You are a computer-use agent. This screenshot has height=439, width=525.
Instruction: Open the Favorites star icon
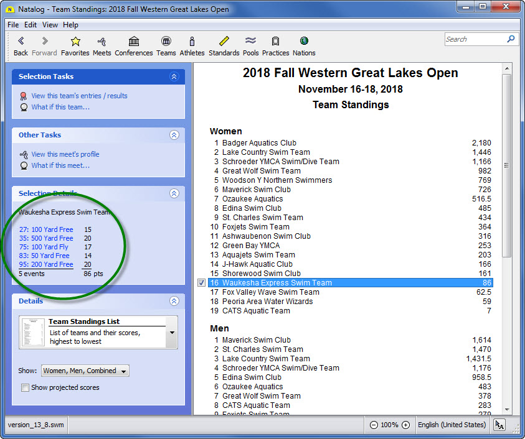click(x=75, y=42)
